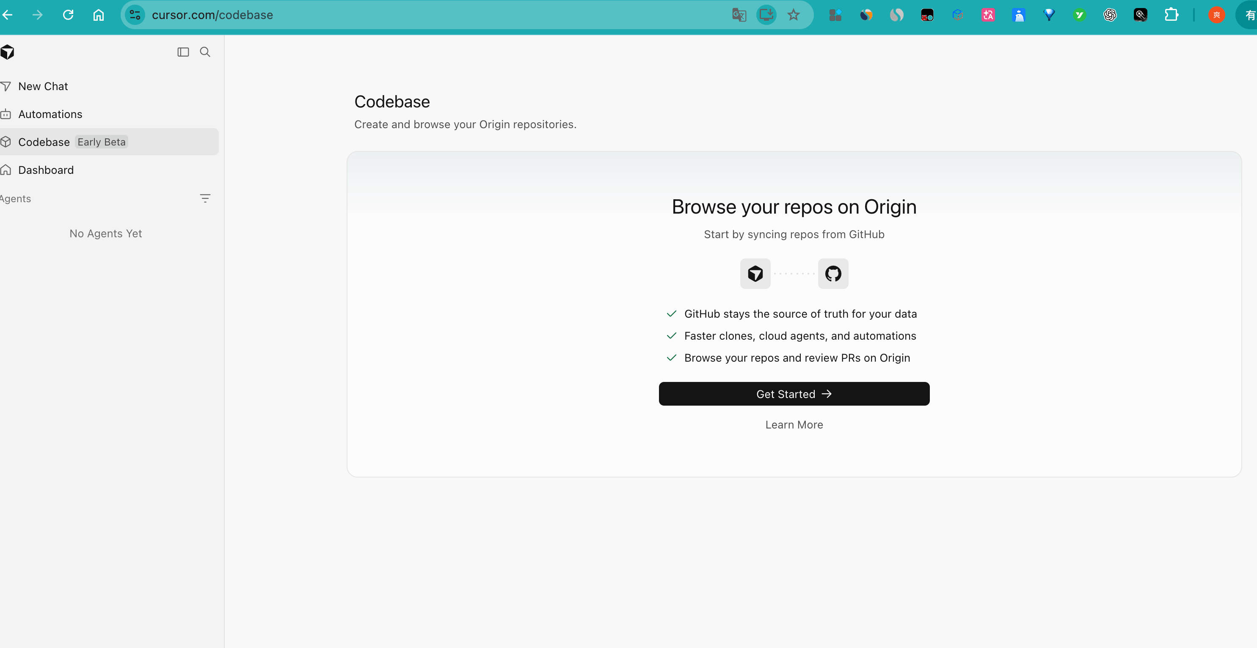The height and width of the screenshot is (648, 1257).
Task: Open search with the sidebar magnifier icon
Action: click(x=205, y=52)
